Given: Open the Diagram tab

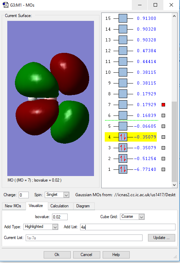Looking at the screenshot, I should click(x=83, y=206).
